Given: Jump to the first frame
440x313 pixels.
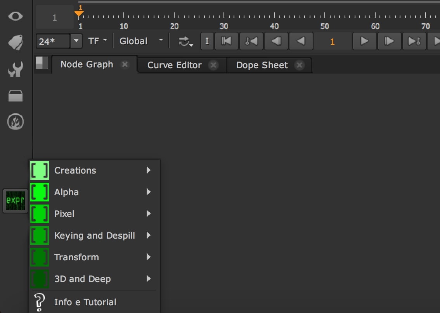Looking at the screenshot, I should coord(226,41).
